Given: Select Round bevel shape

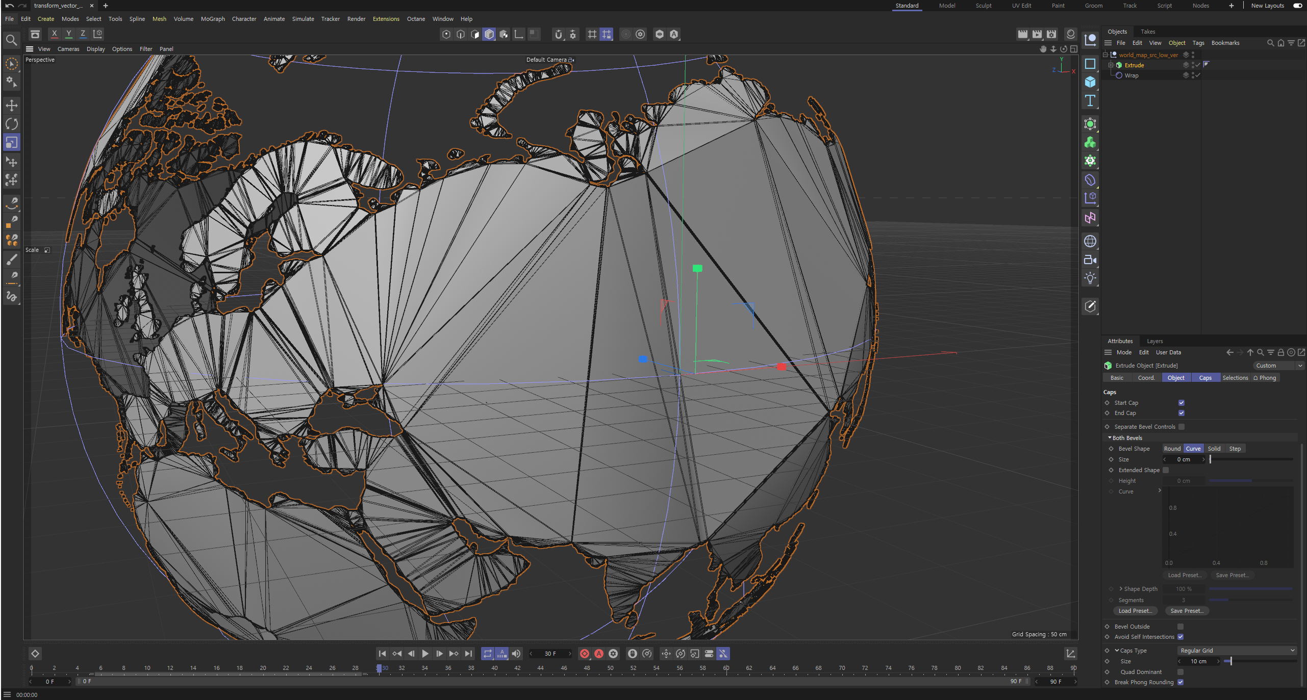Looking at the screenshot, I should 1172,449.
